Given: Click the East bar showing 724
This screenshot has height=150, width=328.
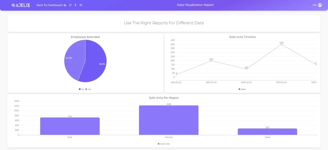Looking at the screenshot, I should point(70,126).
